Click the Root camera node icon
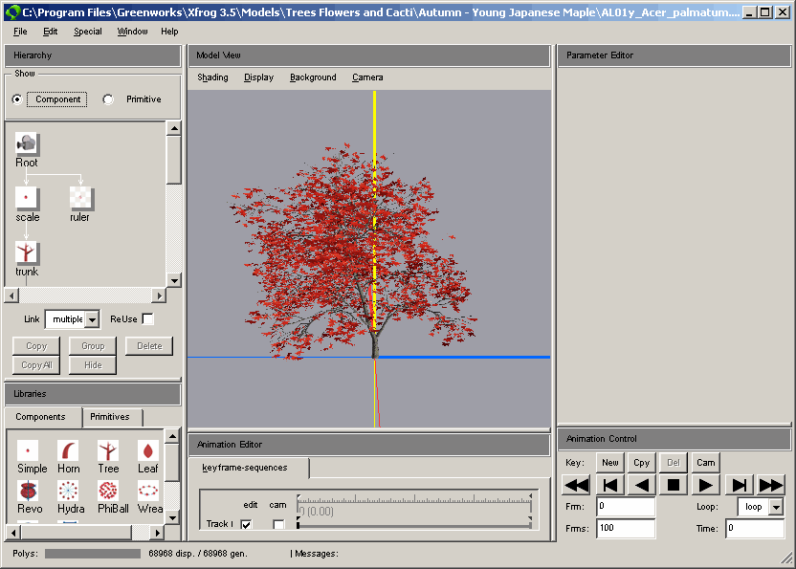The image size is (796, 569). point(27,144)
